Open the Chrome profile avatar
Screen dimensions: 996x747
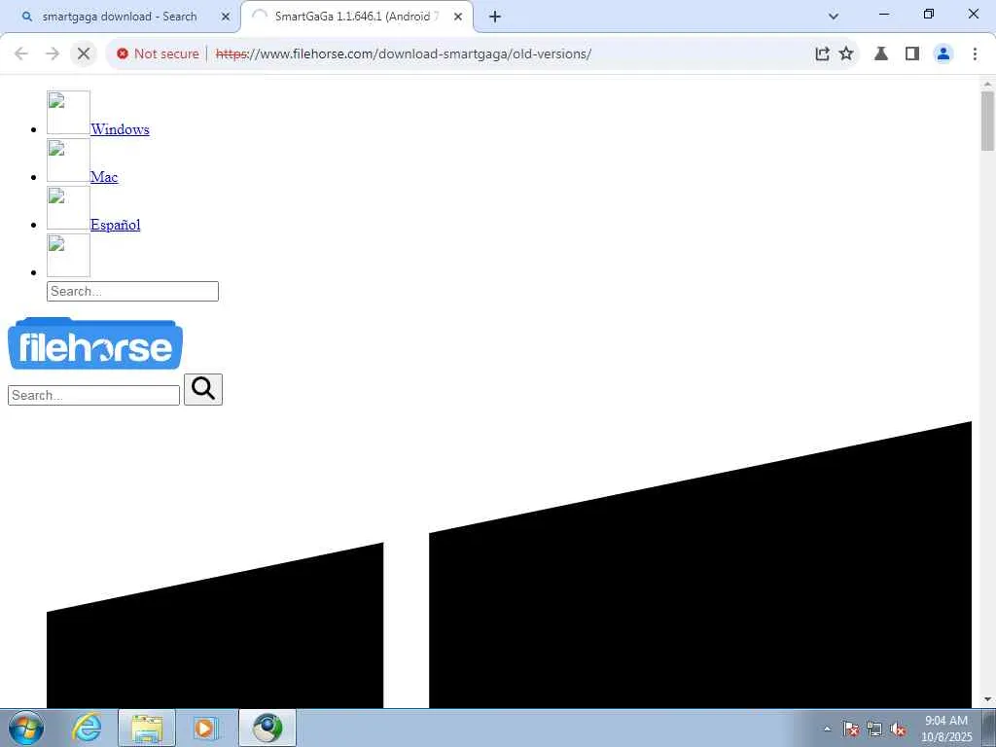coord(943,53)
